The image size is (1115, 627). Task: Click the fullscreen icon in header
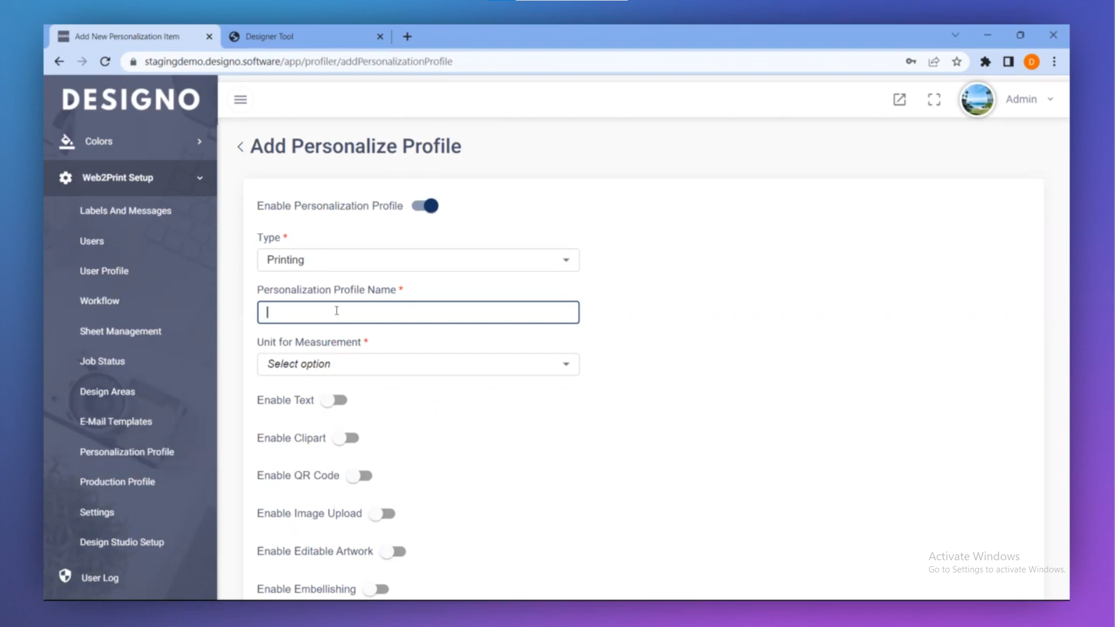click(x=934, y=100)
